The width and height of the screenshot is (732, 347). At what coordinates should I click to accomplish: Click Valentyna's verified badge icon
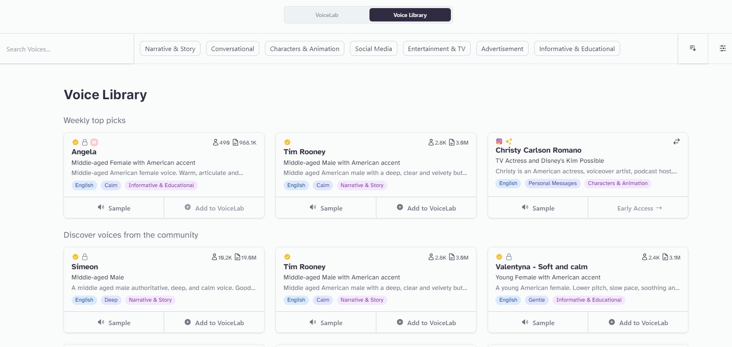499,257
